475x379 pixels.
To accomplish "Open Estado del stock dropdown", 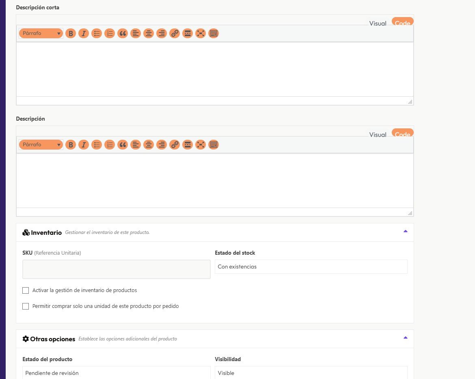I will [x=311, y=267].
